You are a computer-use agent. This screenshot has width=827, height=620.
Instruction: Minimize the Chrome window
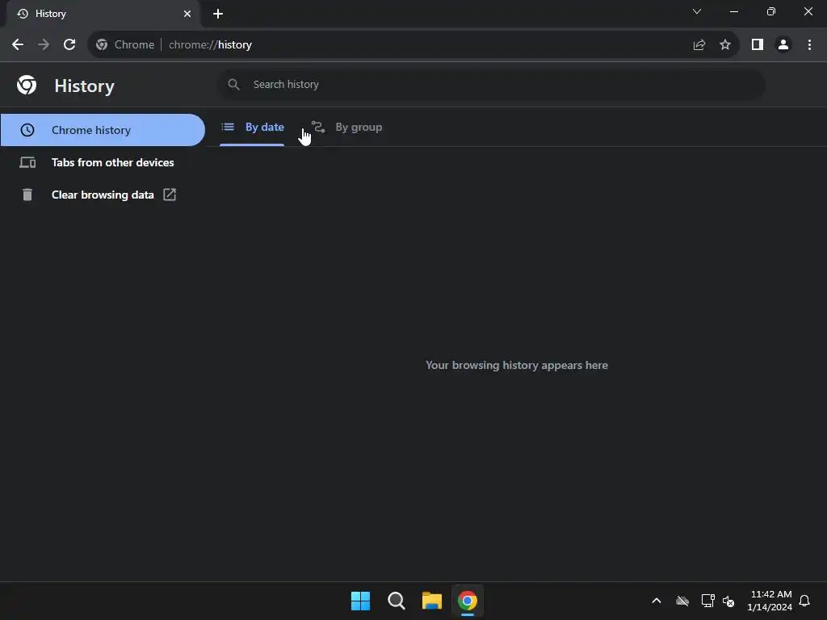734,11
